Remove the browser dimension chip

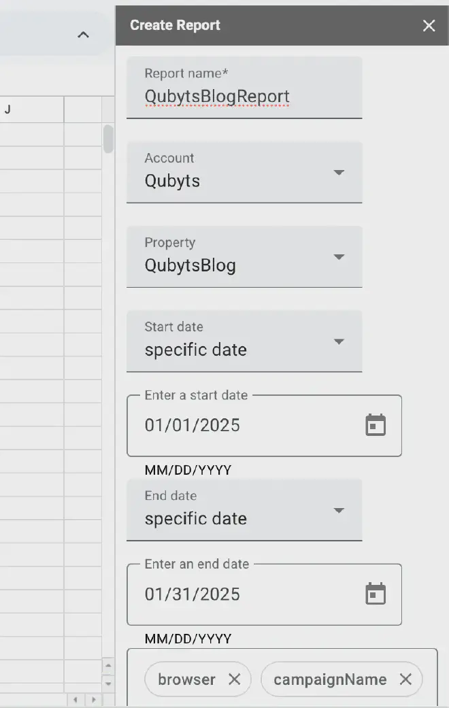[x=235, y=679]
